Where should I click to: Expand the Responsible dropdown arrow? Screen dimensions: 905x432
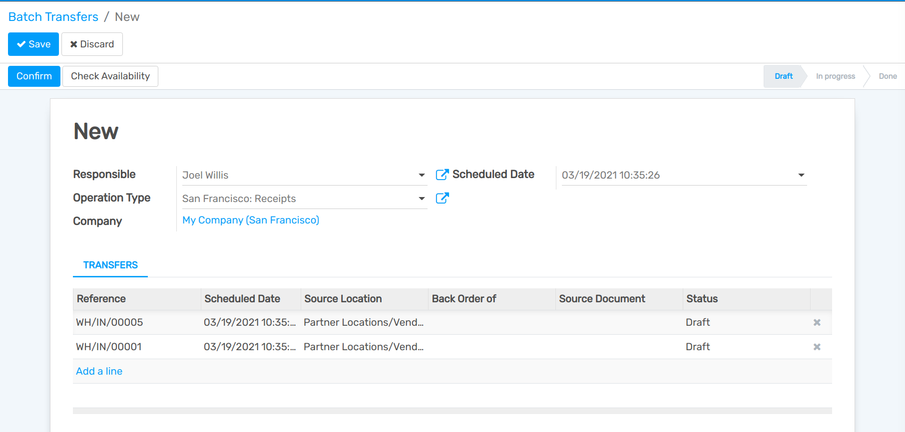tap(422, 175)
